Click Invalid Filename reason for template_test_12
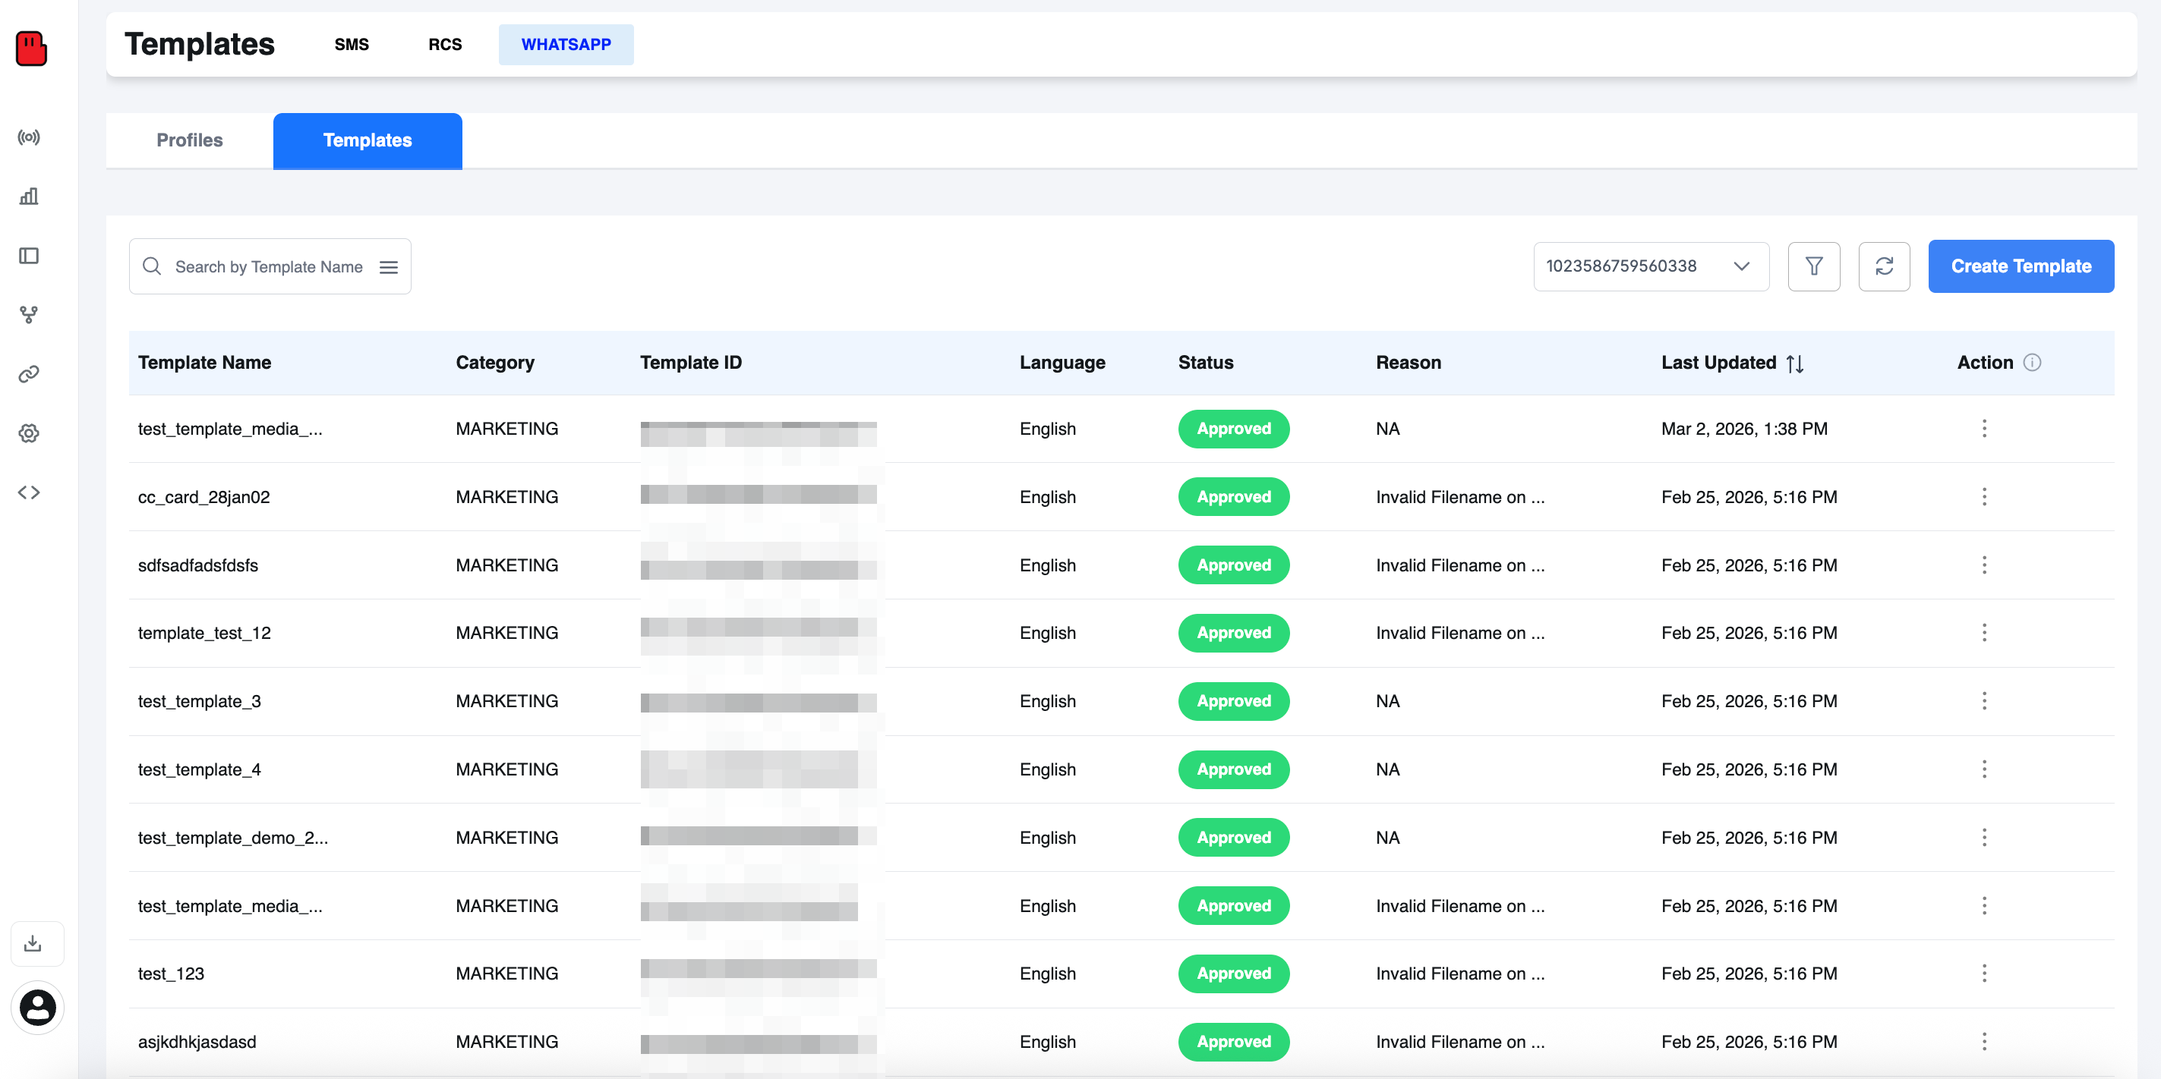 1459,633
